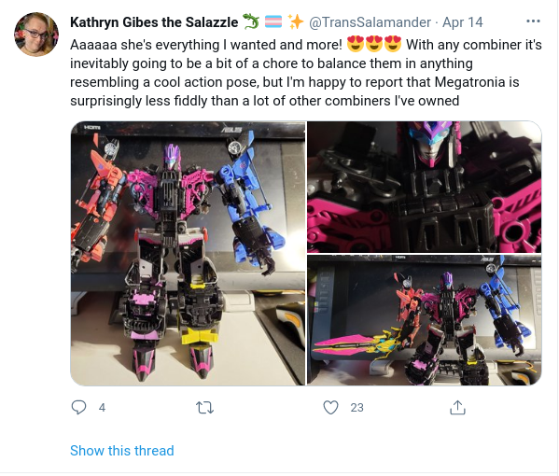This screenshot has height=476, width=559.
Task: Click the trans flag emoji in the name
Action: [273, 21]
